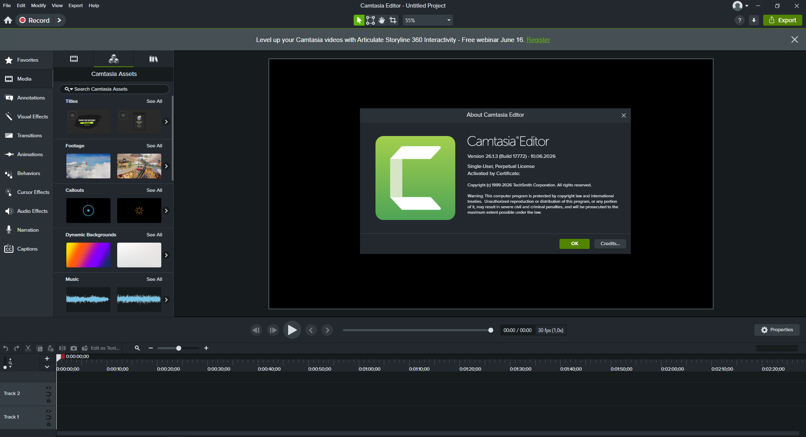Viewport: 806px width, 437px height.
Task: Open Credits in the About dialog
Action: coord(610,243)
